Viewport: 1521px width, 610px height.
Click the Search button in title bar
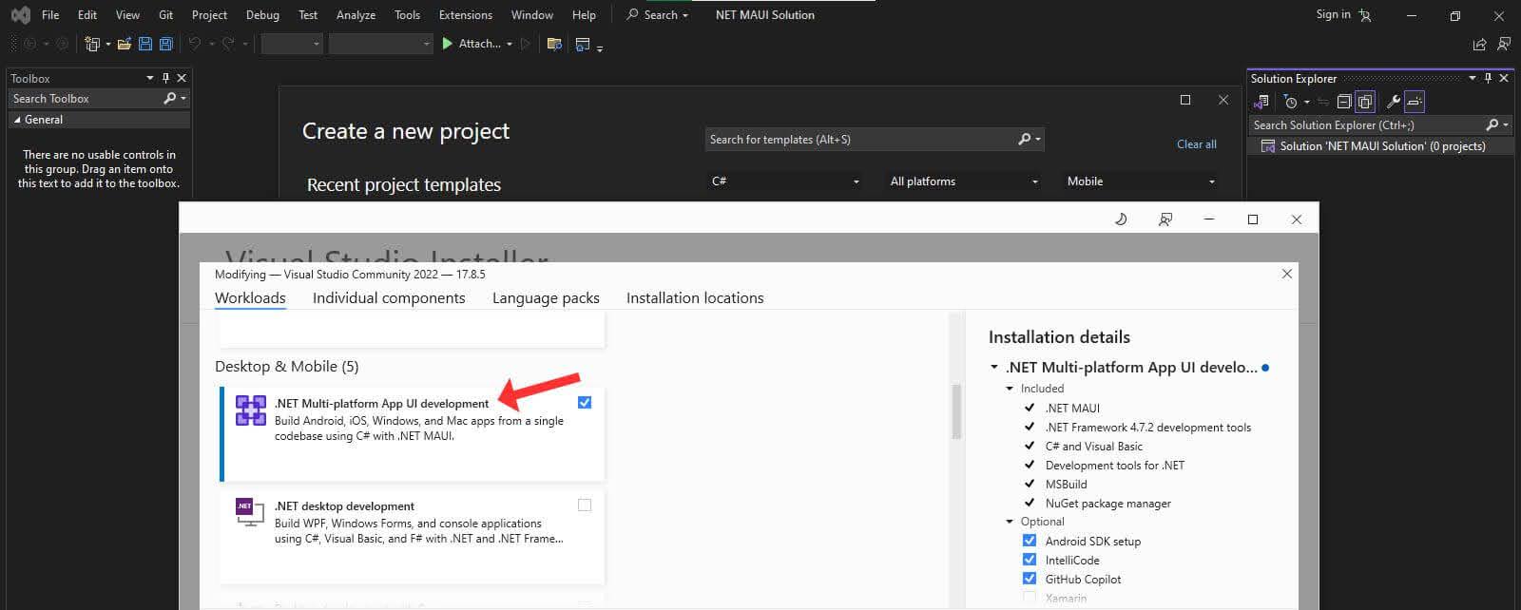(x=657, y=15)
